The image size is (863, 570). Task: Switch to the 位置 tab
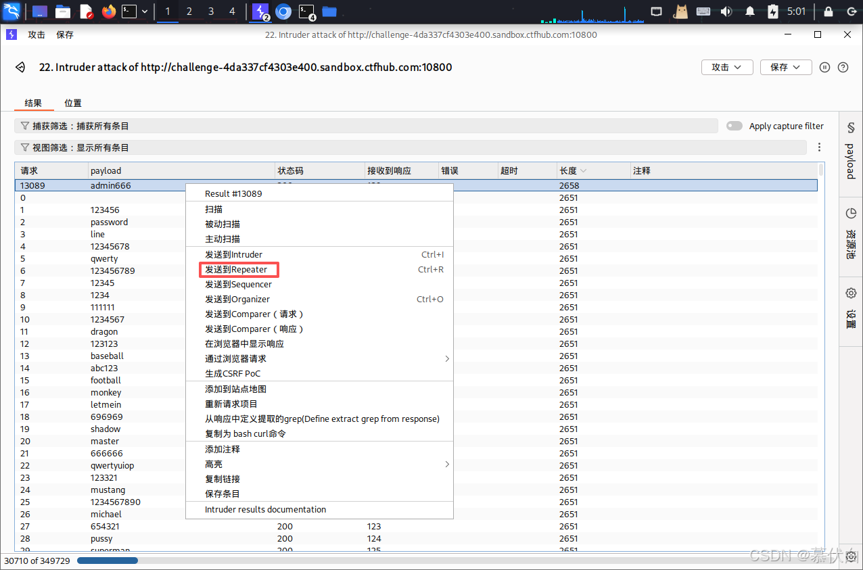(73, 103)
